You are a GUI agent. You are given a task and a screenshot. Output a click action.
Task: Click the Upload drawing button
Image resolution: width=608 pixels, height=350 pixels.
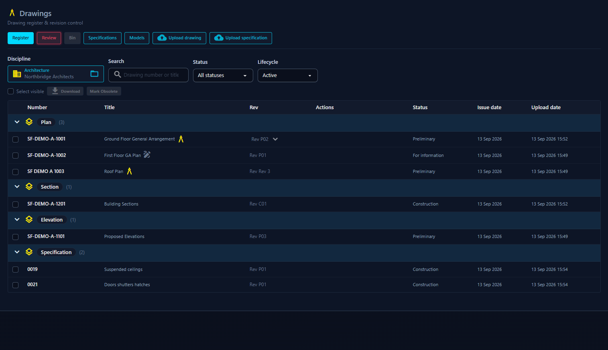[179, 38]
